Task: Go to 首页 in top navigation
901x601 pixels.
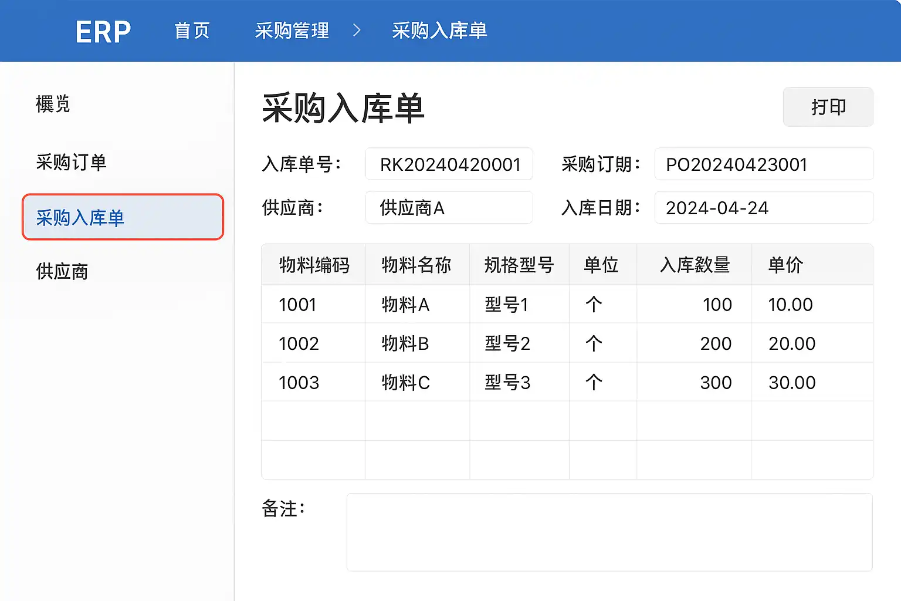Action: [192, 31]
